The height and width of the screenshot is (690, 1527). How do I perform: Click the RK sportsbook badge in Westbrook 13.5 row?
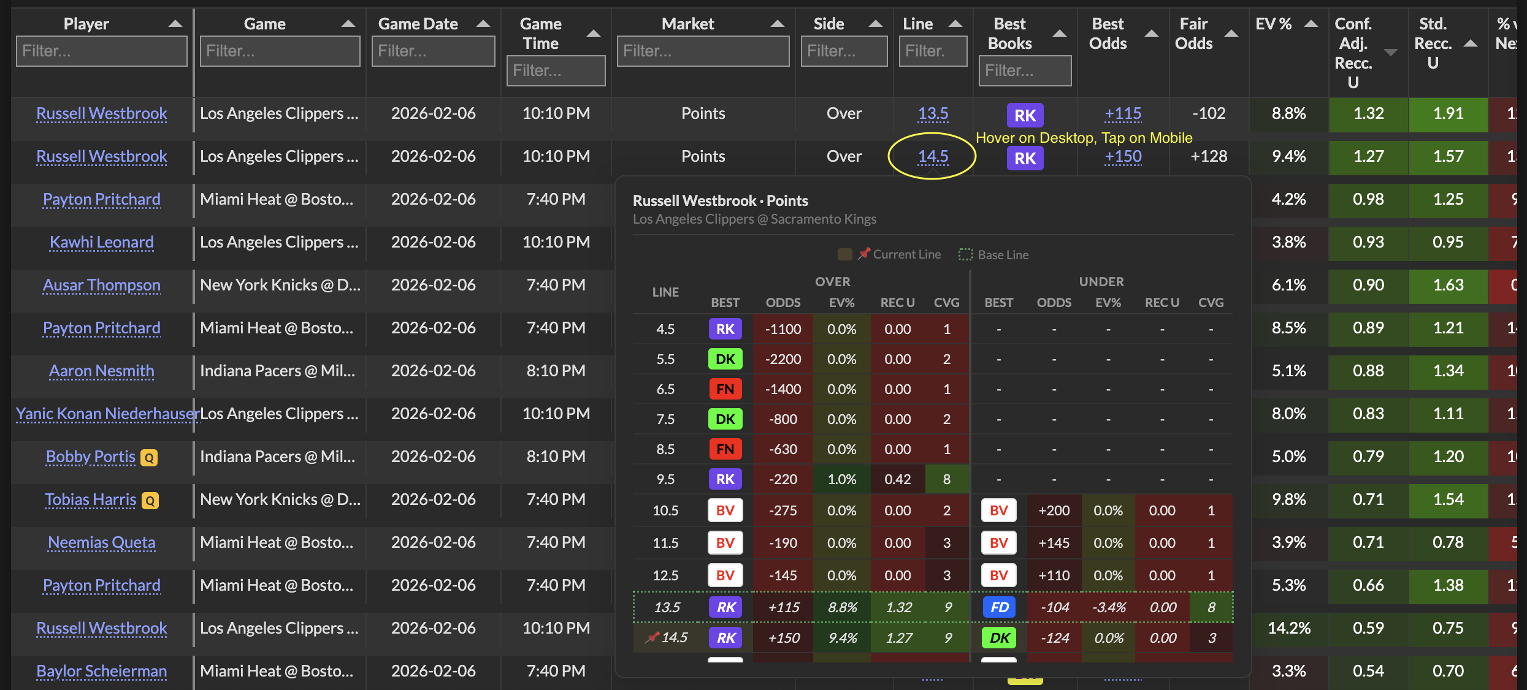[1024, 115]
